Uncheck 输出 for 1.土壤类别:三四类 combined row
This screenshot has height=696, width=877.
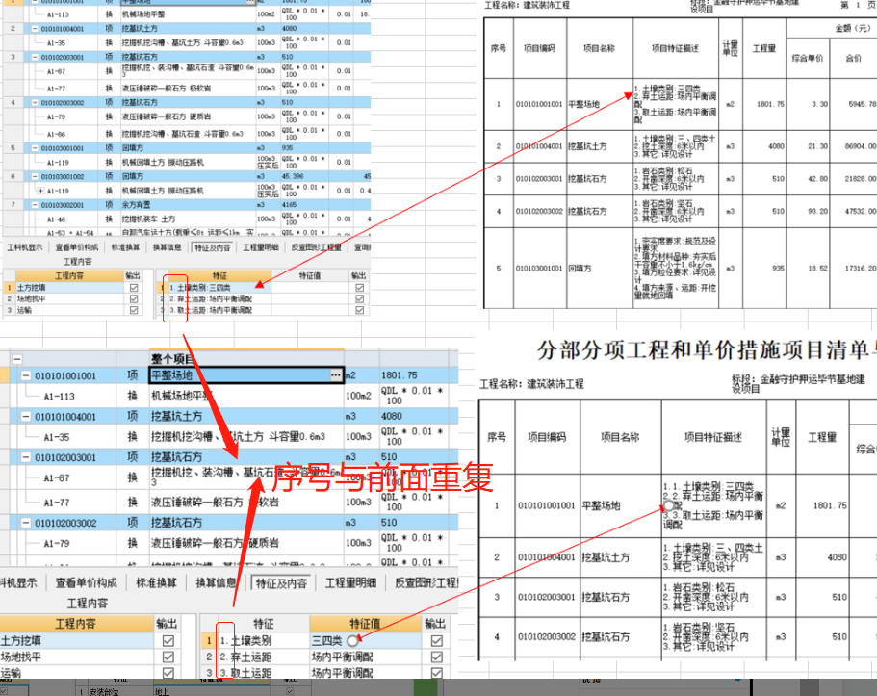pos(360,288)
